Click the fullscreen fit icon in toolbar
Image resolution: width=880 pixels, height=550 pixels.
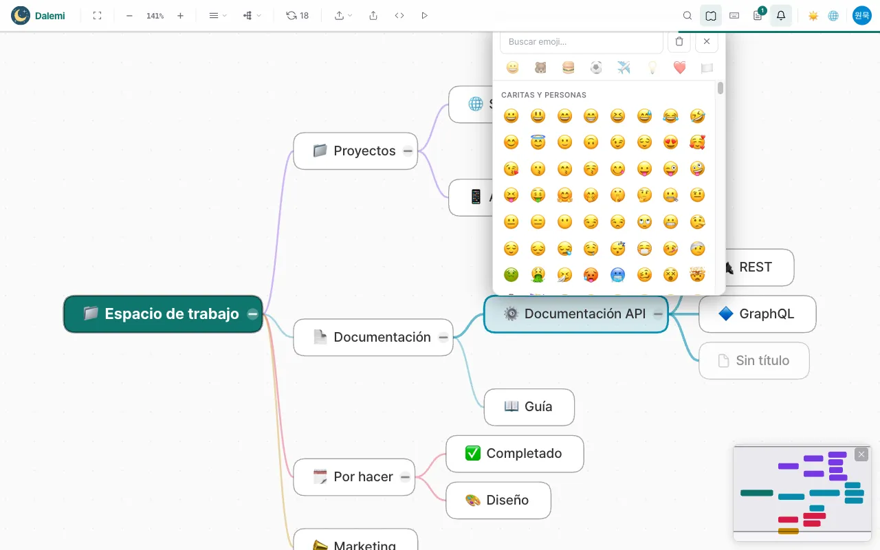(97, 15)
